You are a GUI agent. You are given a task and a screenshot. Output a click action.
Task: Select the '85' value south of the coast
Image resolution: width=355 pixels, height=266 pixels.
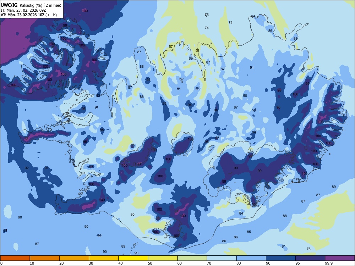point(249,232)
